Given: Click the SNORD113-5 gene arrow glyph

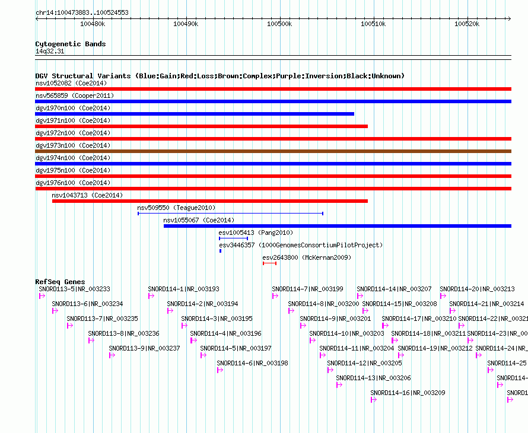Looking at the screenshot, I should 42,296.
